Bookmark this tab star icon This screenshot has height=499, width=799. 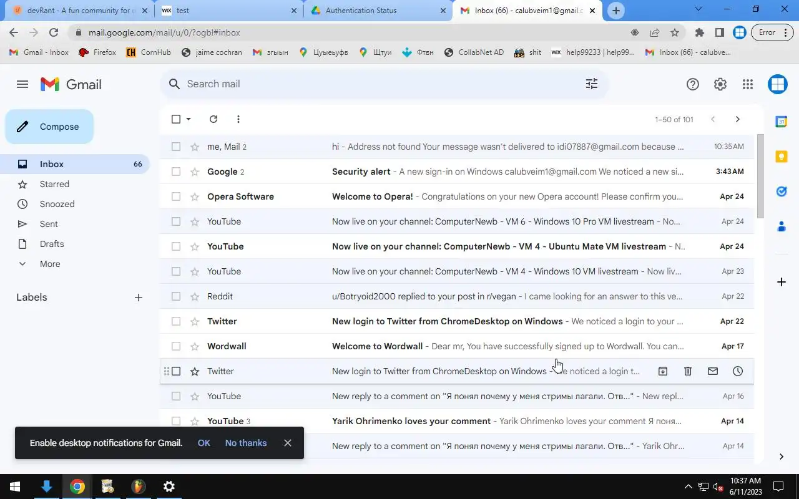tap(675, 32)
